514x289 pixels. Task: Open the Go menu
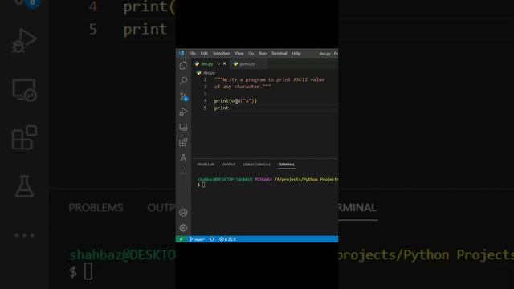tap(251, 54)
